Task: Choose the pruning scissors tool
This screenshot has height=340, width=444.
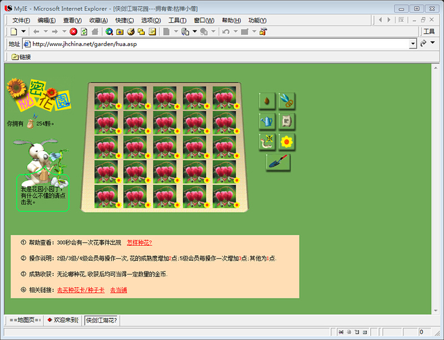Action: [x=286, y=101]
